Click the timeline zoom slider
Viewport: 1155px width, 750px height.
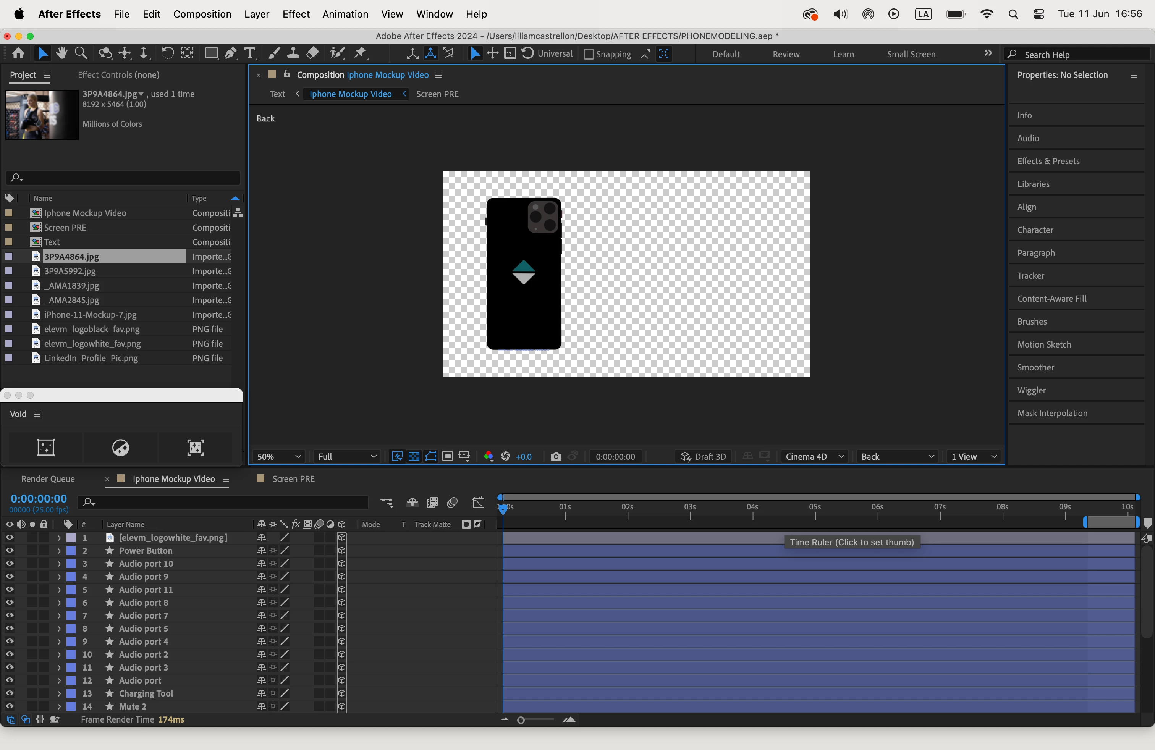click(x=521, y=720)
